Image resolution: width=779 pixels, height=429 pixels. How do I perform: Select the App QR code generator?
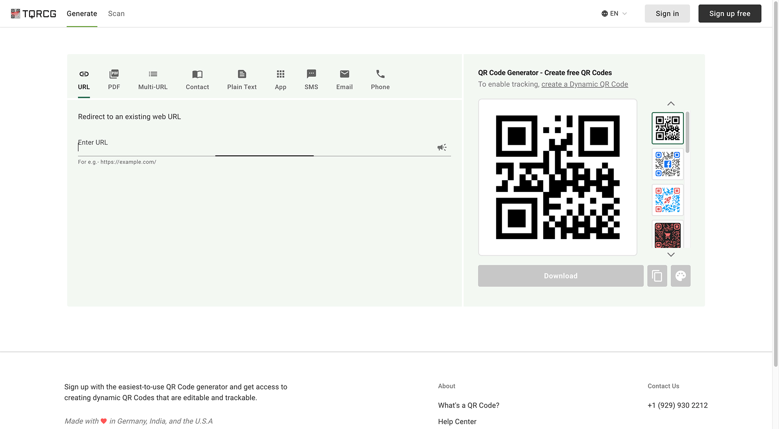pos(280,80)
